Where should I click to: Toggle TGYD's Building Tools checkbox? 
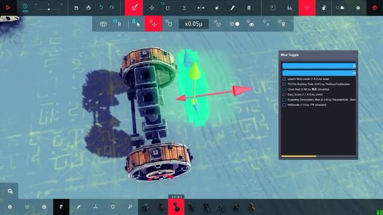coord(284,84)
